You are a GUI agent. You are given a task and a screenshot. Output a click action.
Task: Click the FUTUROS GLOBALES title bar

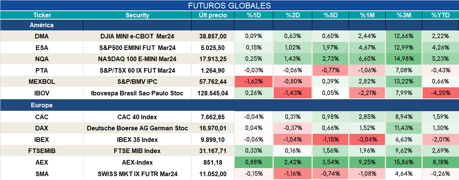click(229, 5)
